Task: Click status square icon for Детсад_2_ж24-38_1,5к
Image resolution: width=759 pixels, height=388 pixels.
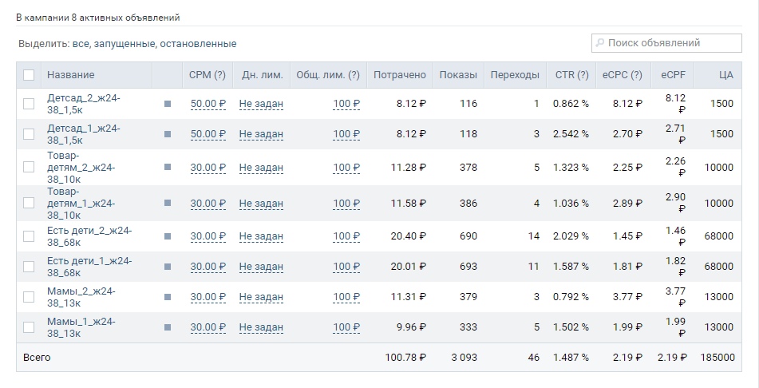Action: point(168,104)
